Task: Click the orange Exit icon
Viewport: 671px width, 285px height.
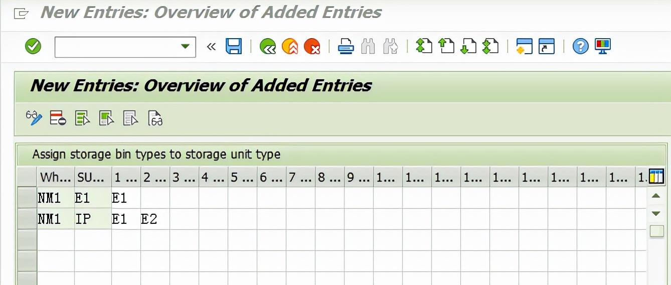Action: 290,47
